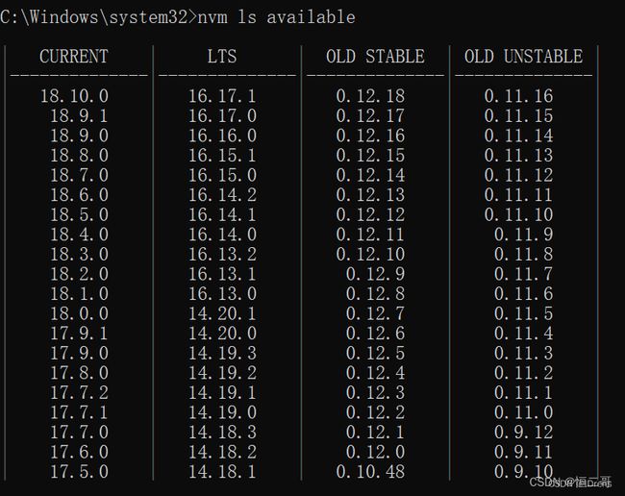Screen dimensions: 625x496
Task: Click LTS version 14.19.3
Action: point(222,353)
